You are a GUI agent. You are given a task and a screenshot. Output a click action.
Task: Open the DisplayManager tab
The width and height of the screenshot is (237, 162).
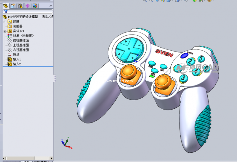pyautogui.click(x=35, y=6)
